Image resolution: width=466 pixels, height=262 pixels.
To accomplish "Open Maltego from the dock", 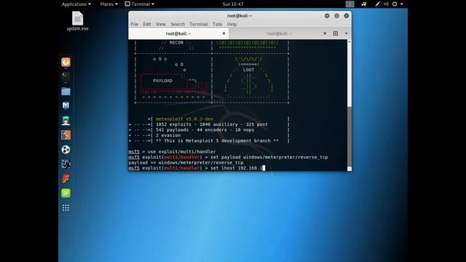I will [66, 149].
